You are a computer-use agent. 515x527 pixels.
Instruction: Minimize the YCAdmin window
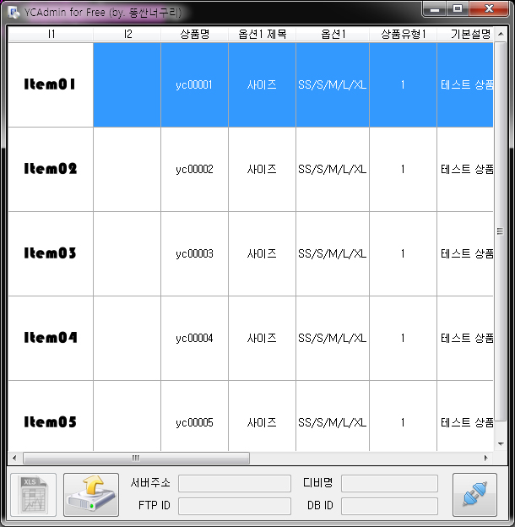coord(435,8)
